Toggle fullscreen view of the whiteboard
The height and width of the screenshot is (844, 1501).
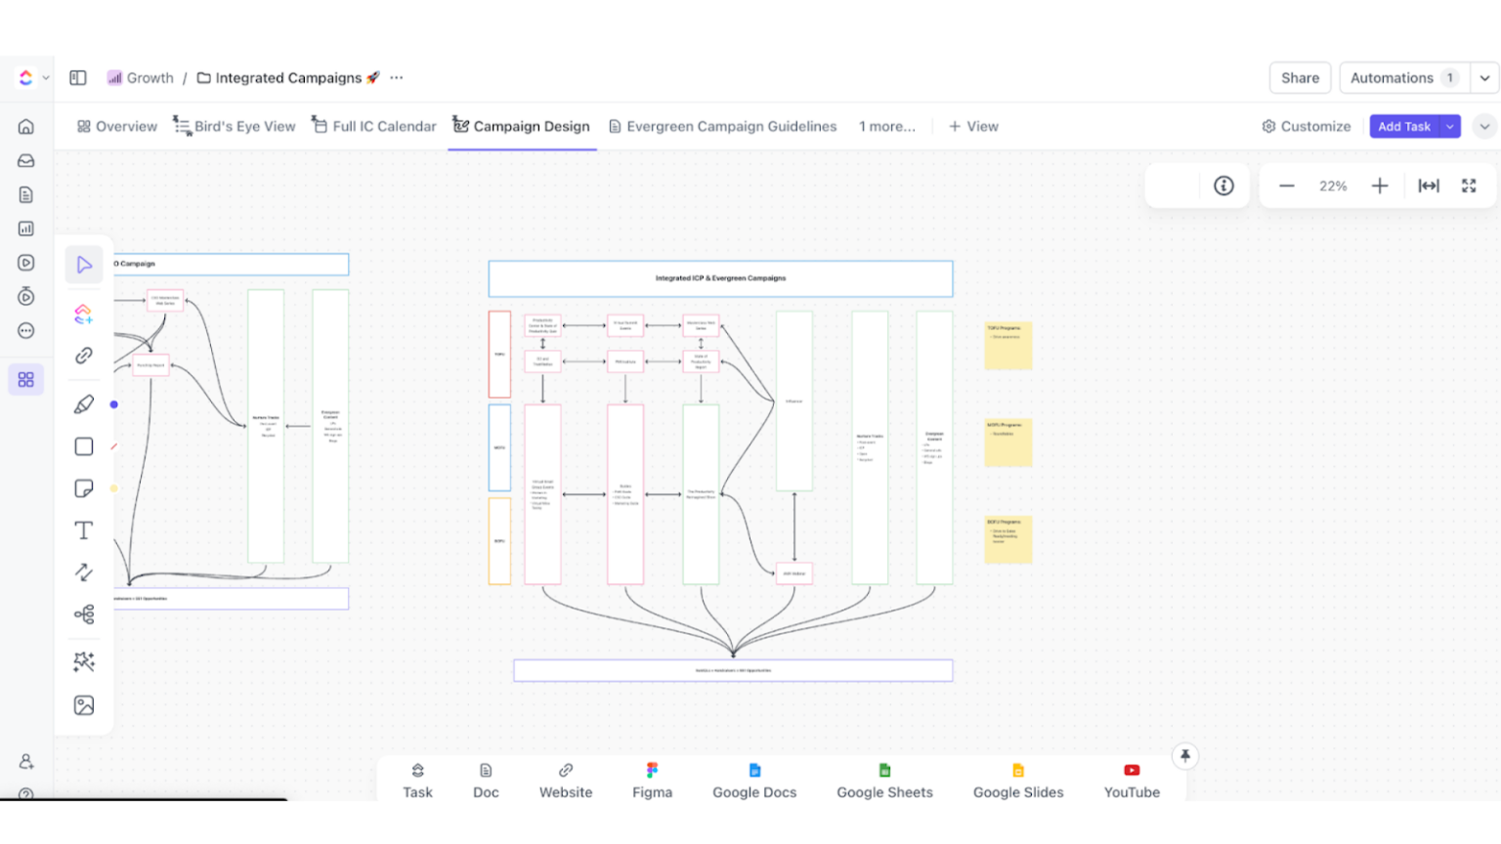(x=1469, y=185)
